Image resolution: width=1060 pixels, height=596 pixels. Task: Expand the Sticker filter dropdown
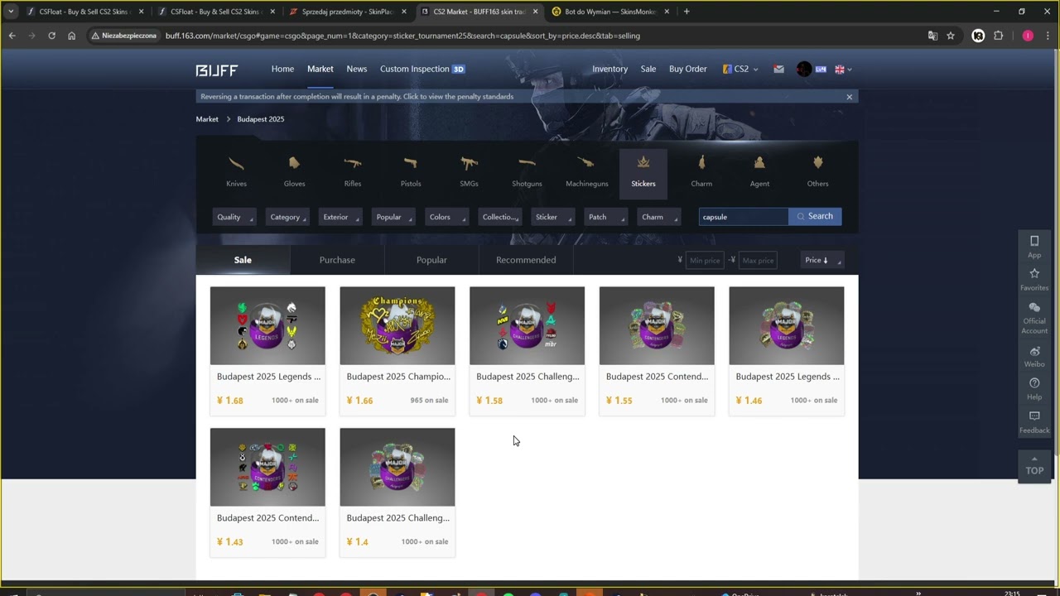(x=552, y=217)
